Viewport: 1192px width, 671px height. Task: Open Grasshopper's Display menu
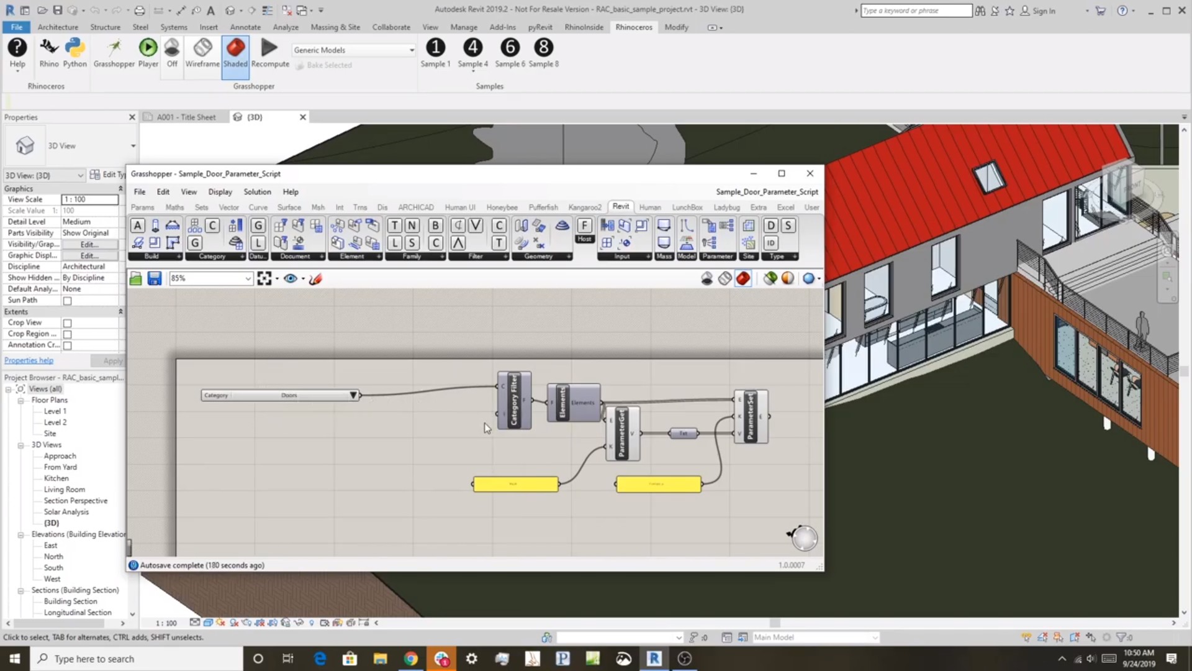220,192
